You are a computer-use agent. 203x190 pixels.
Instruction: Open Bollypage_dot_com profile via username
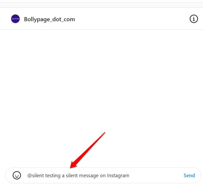click(x=49, y=19)
